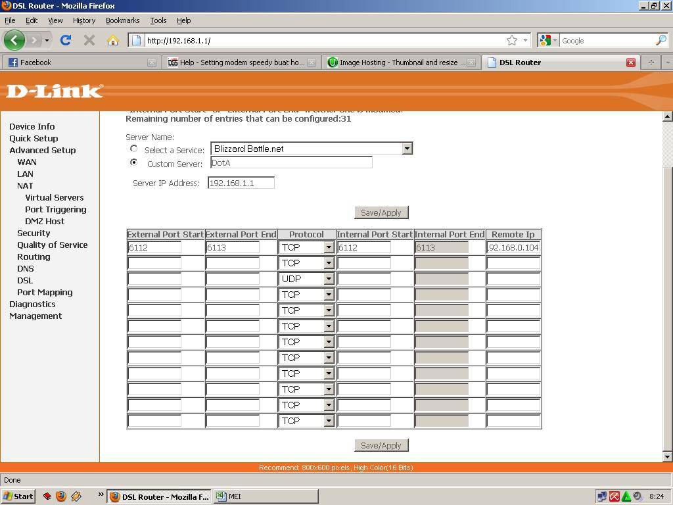
Task: Open Quality of Service settings
Action: point(53,245)
